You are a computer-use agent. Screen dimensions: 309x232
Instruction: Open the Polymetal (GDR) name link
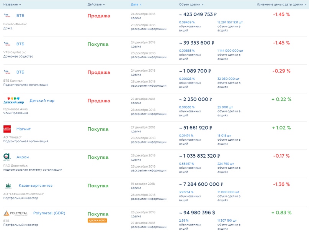tap(49, 213)
